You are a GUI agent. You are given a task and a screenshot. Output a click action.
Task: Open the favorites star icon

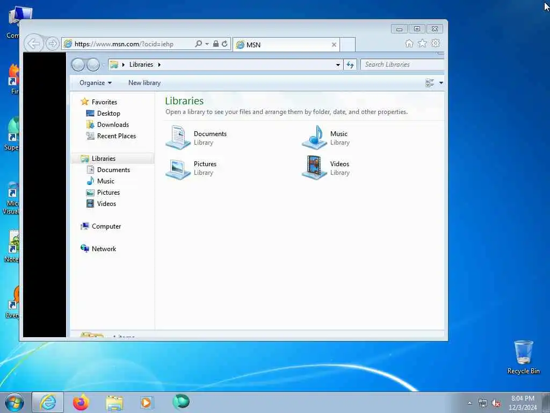tap(422, 43)
